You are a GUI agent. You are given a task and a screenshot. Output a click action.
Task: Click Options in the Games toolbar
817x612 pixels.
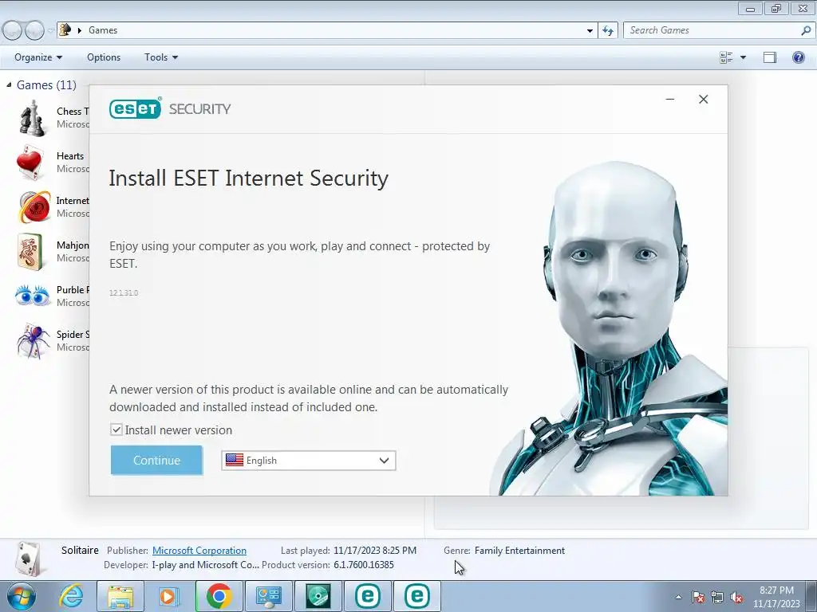tap(104, 57)
